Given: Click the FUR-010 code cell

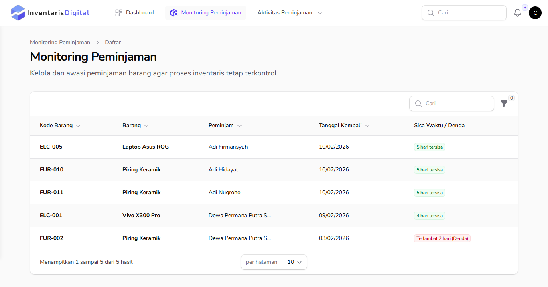Looking at the screenshot, I should (x=51, y=170).
